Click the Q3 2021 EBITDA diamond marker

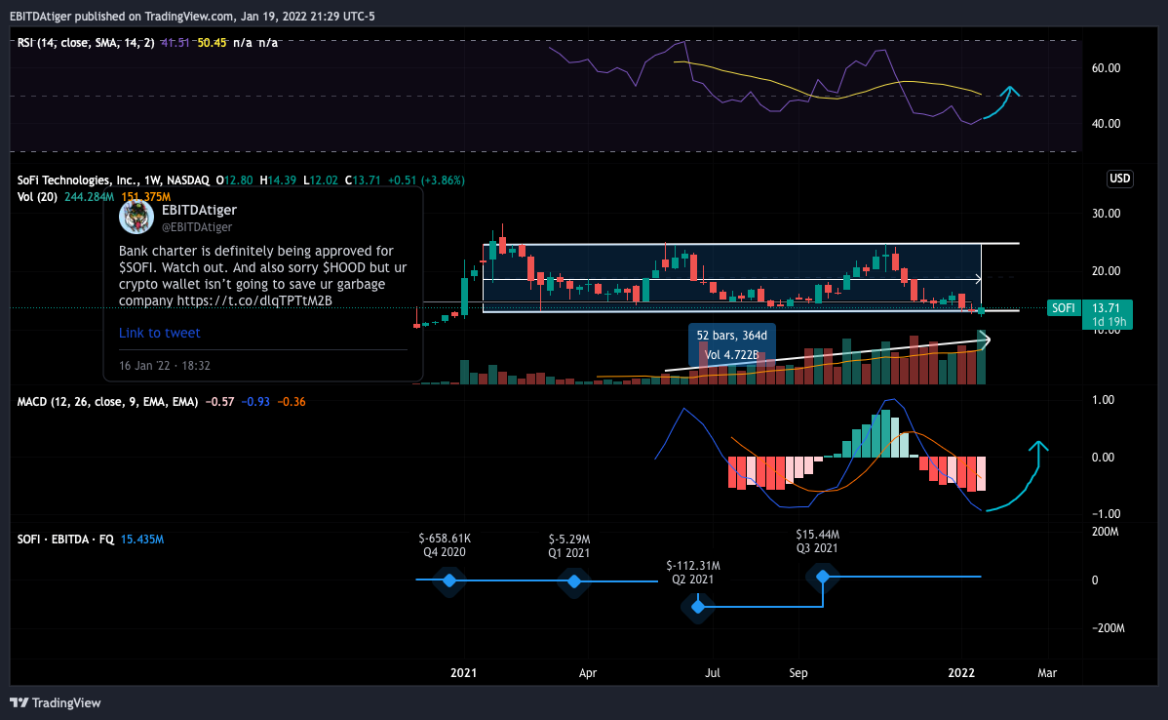click(x=823, y=577)
